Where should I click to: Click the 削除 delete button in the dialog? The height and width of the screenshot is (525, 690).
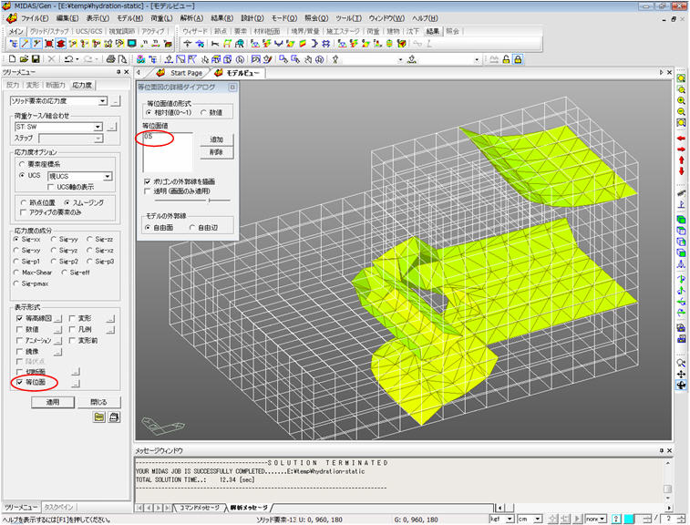click(216, 152)
